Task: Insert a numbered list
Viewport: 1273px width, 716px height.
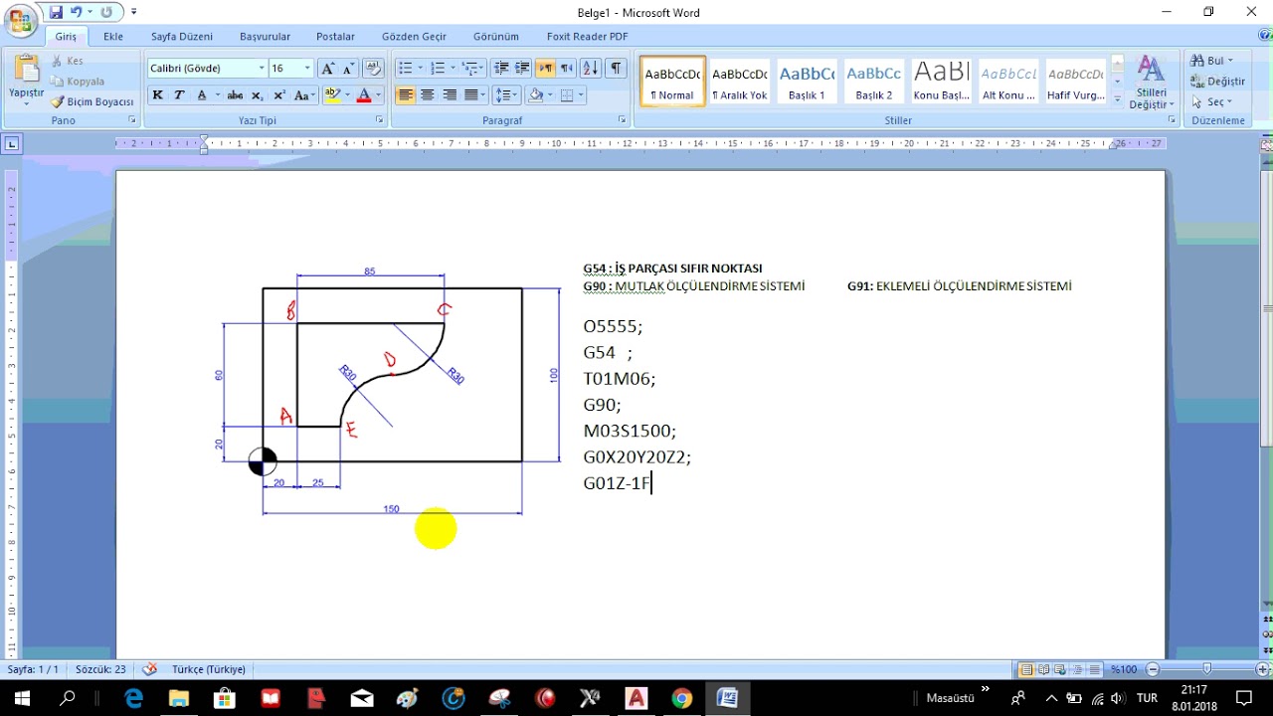Action: (x=438, y=69)
